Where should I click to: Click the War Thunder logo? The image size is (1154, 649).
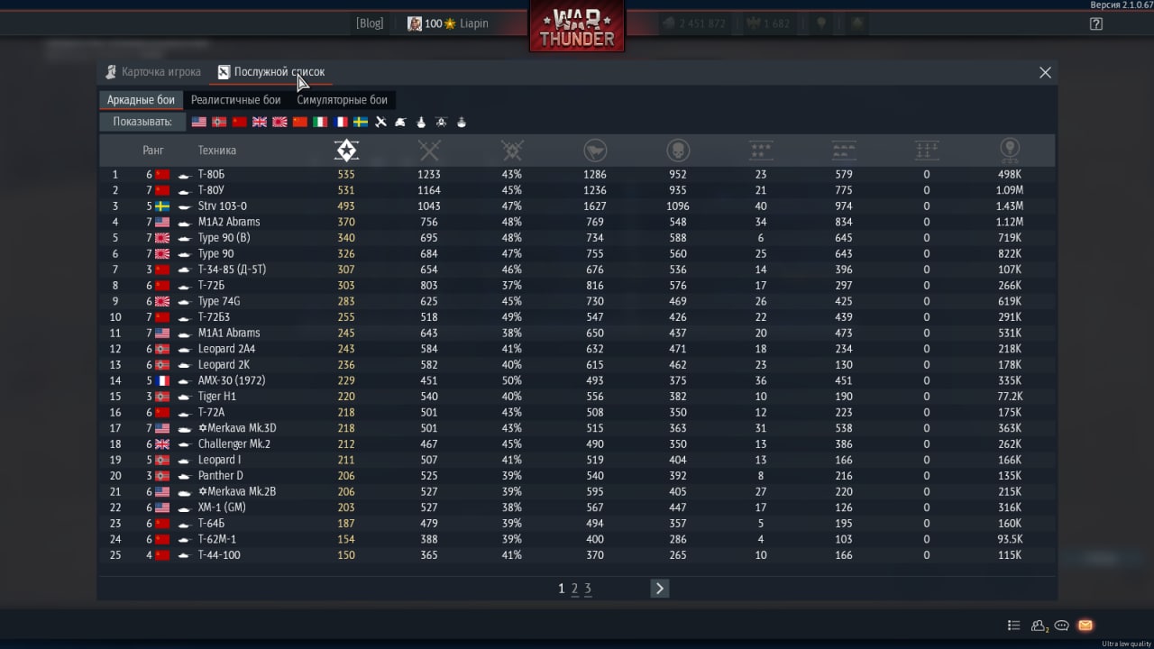pyautogui.click(x=577, y=25)
